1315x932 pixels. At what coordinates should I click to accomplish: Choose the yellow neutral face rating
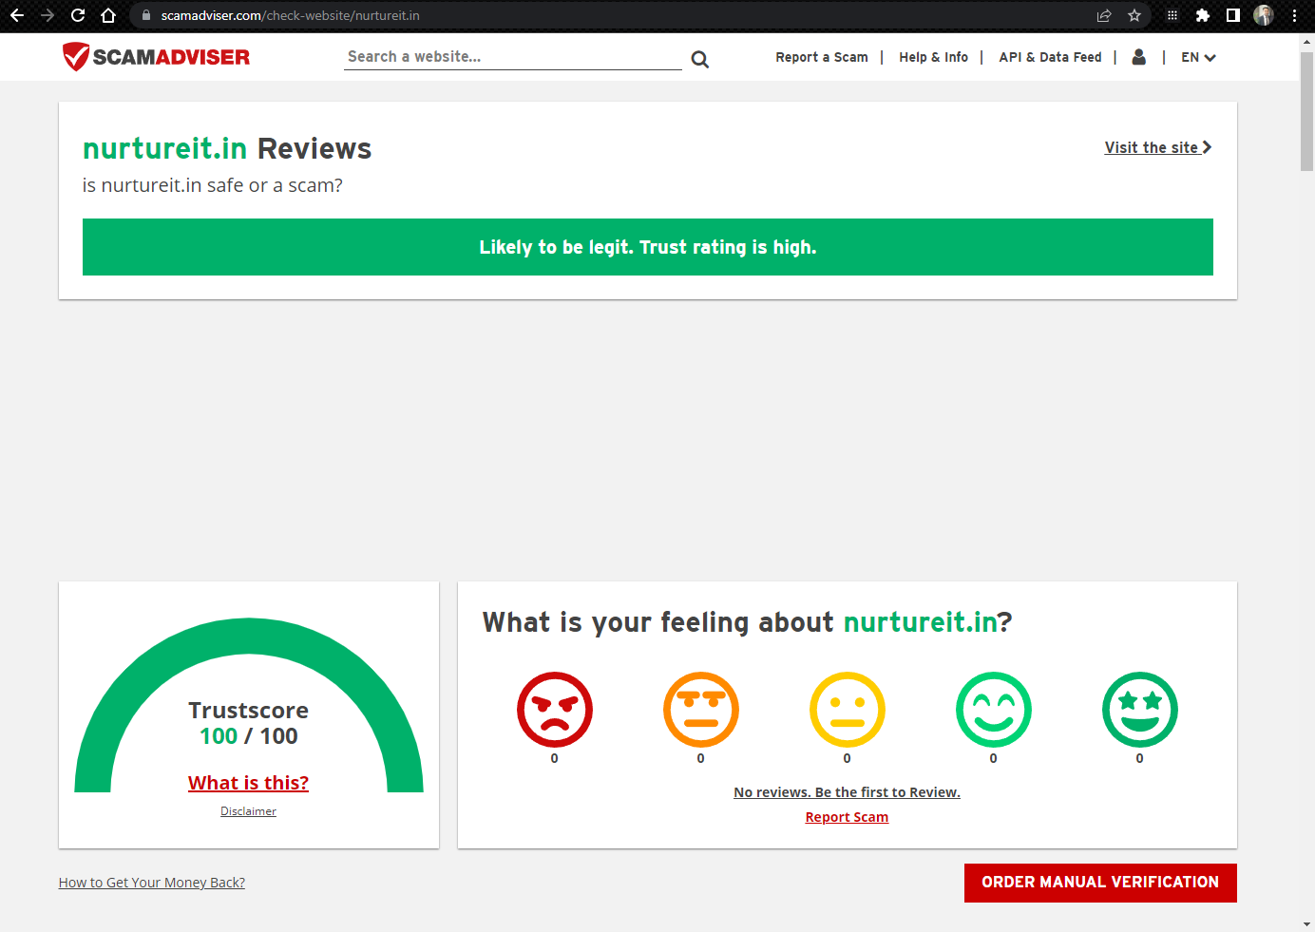[848, 710]
